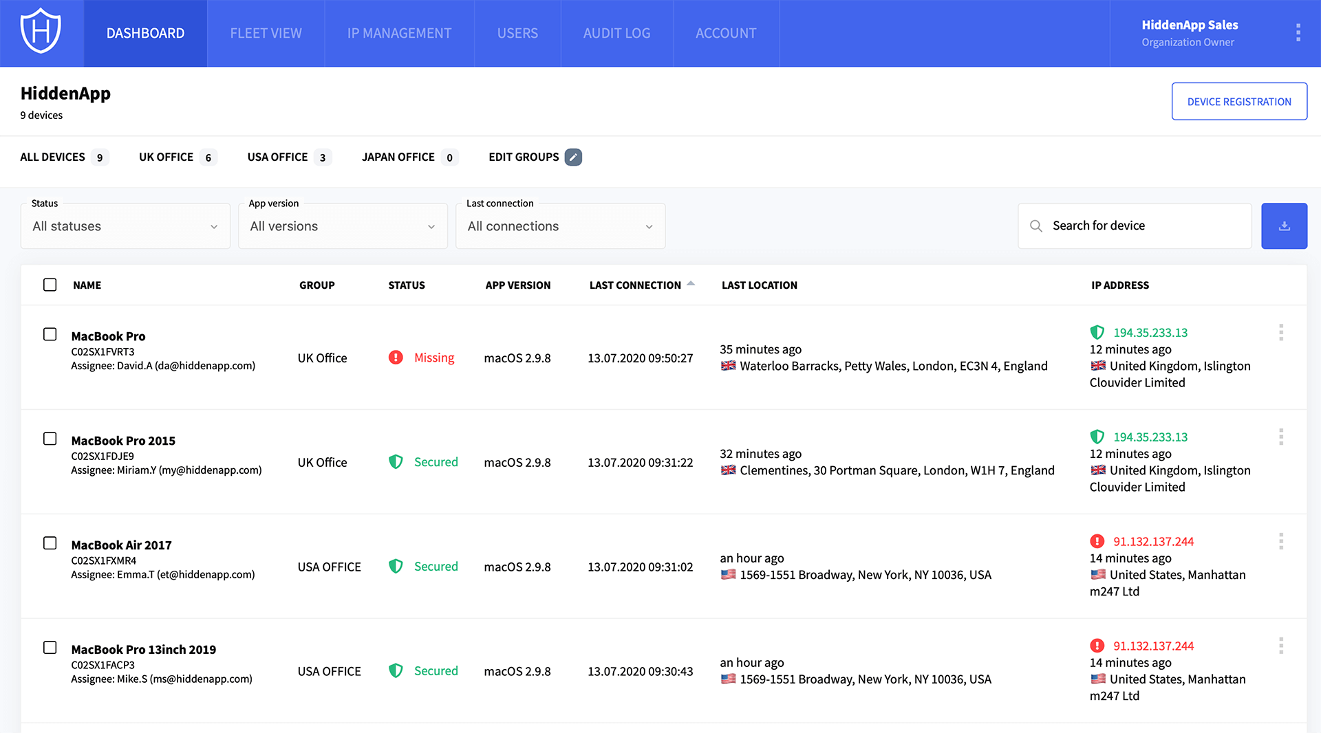The image size is (1321, 733).
Task: Check the MacBook Air 2017 row checkbox
Action: [50, 543]
